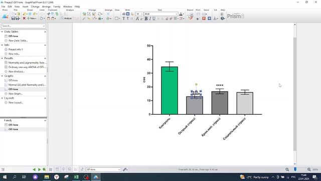Image resolution: width=321 pixels, height=181 pixels.
Task: Open the Help menu
Action: pyautogui.click(x=77, y=7)
